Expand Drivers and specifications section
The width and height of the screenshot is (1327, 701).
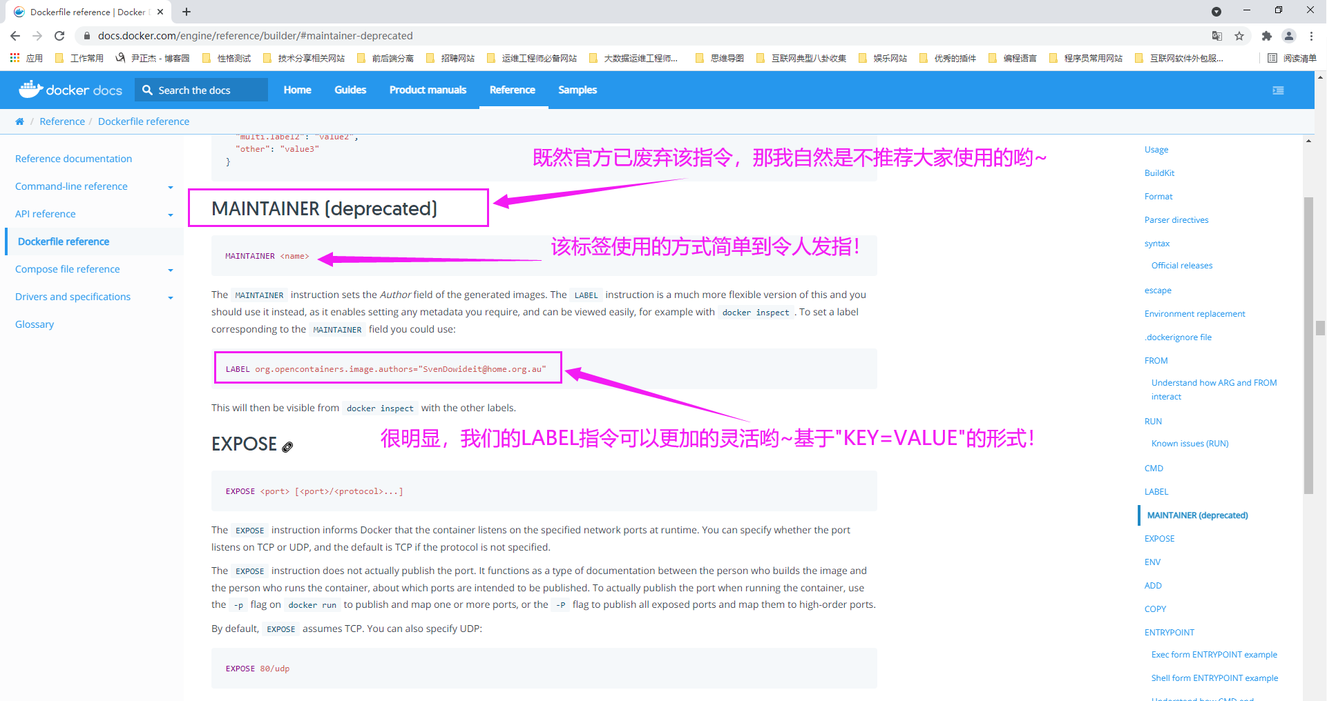170,297
